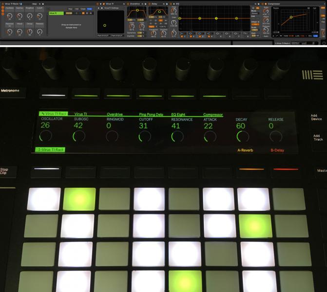Select the Ping Pong Delay tab on Push display
327x292 pixels.
[x=151, y=114]
